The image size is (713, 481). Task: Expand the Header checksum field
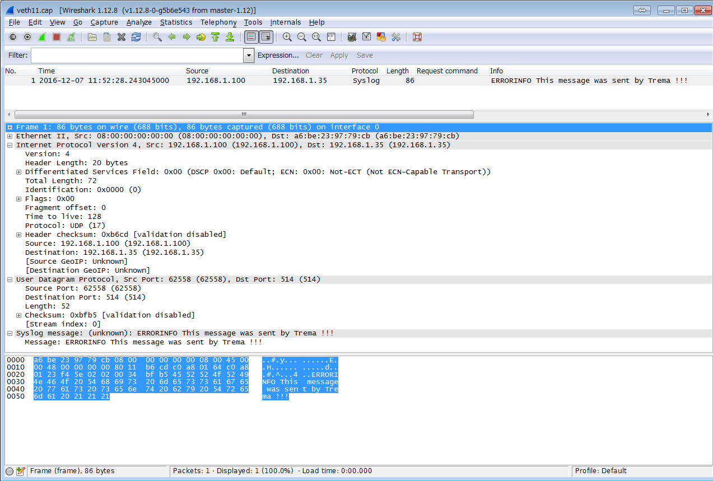(19, 235)
